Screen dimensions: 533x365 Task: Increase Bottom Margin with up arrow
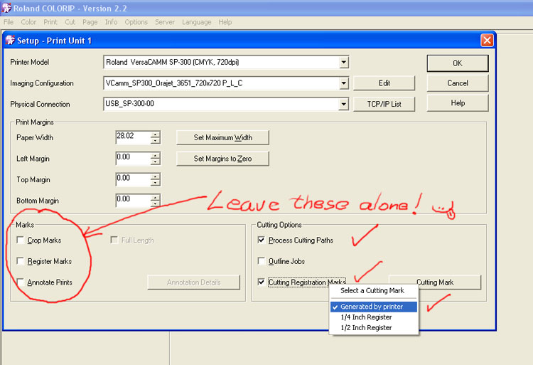coord(156,198)
